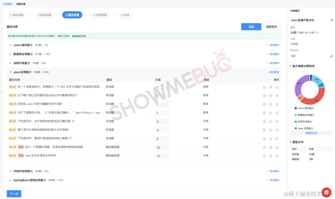Preview the 以下哪个接口 question via eye icon
This screenshot has height=199, width=335.
click(x=270, y=96)
